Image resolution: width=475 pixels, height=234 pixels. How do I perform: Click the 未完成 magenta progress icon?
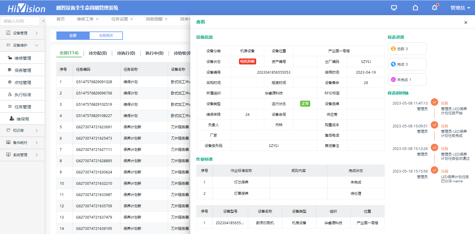coord(393,80)
